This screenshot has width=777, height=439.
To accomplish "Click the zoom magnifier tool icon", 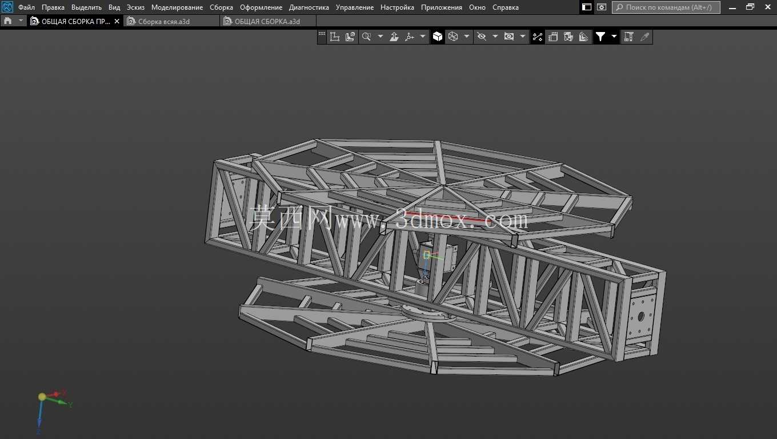I will click(x=366, y=37).
